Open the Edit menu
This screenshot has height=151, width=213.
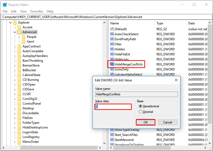[14, 11]
